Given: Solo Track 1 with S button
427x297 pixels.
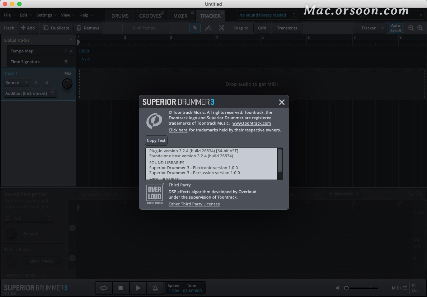Looking at the screenshot, I should point(36,83).
